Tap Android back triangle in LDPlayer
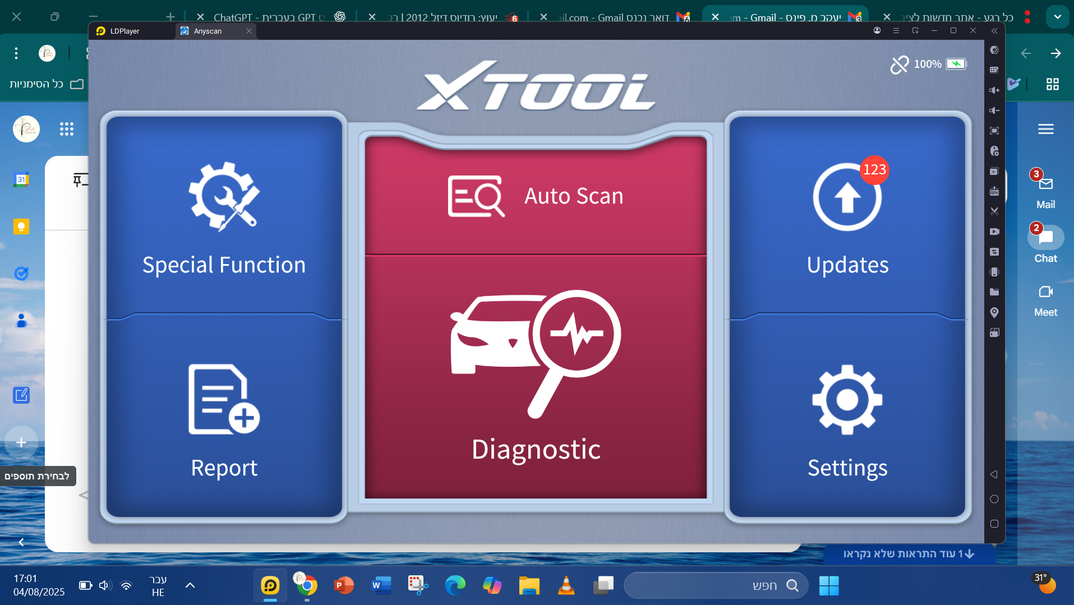The image size is (1074, 605). pos(994,474)
